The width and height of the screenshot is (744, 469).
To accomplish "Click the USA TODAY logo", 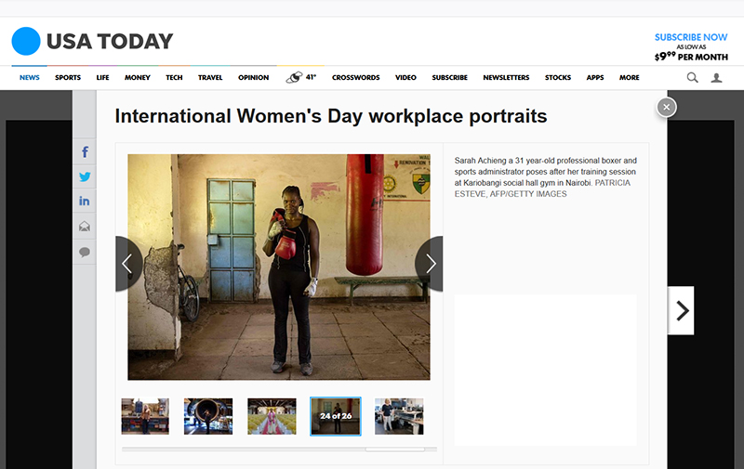I will tap(93, 41).
